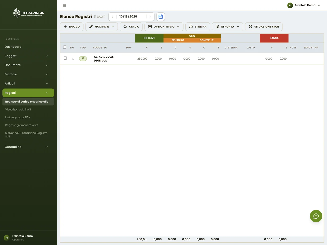Click the KG OLIVE green header
Screen dimensions: 327x245
tap(149, 38)
